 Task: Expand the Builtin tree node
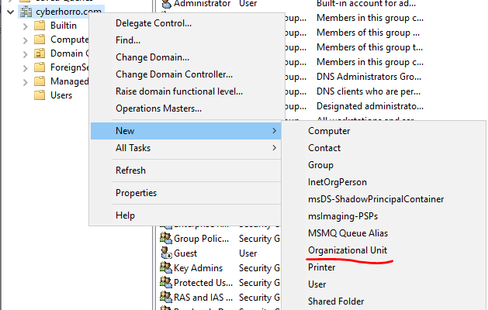(25, 26)
